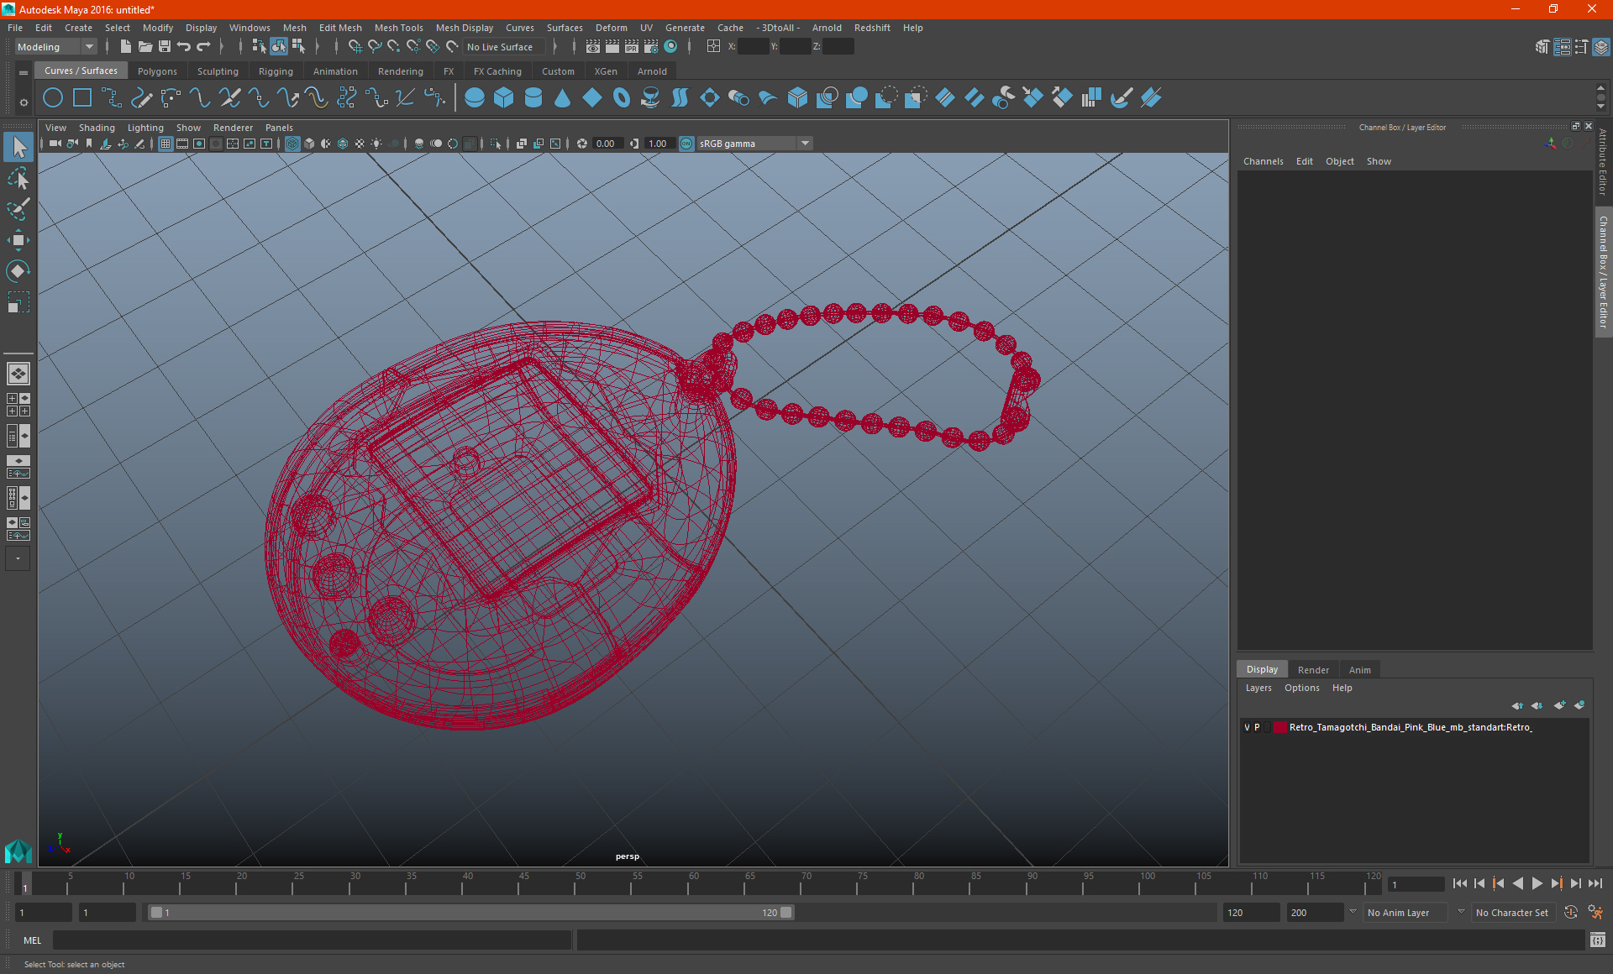The image size is (1613, 974).
Task: Click the Open Scene folder icon
Action: (144, 47)
